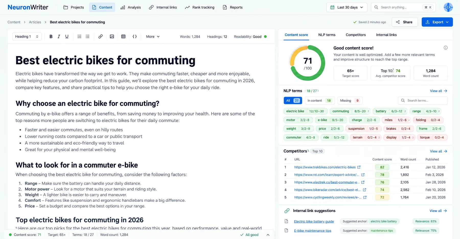Switch to the Internal links tab

click(x=386, y=35)
